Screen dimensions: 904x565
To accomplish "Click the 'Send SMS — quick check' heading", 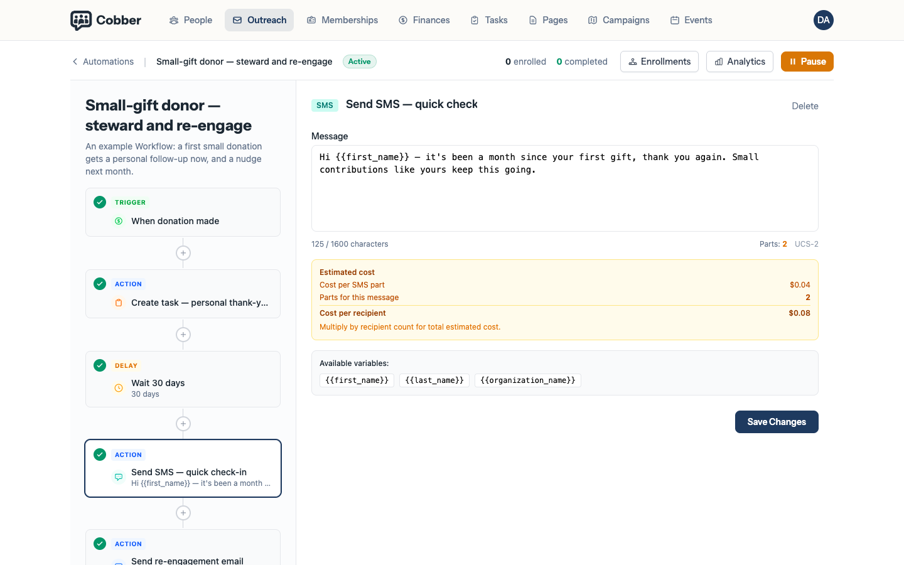I will [412, 104].
